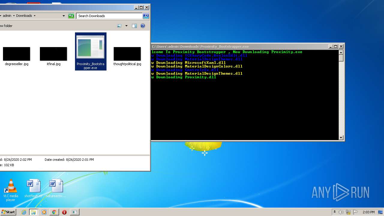Open Google Chrome from the taskbar
This screenshot has width=384, height=216.
point(54,212)
